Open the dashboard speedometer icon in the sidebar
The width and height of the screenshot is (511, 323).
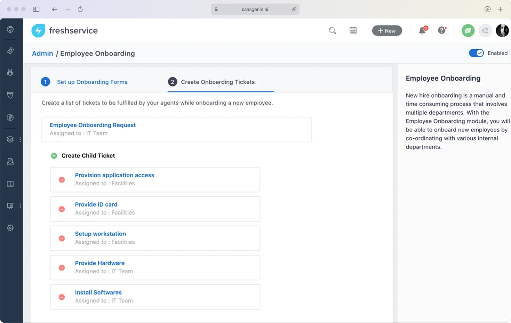point(10,29)
